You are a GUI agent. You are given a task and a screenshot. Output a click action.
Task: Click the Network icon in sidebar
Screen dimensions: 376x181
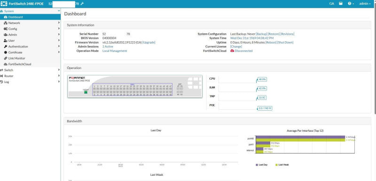tap(6, 23)
